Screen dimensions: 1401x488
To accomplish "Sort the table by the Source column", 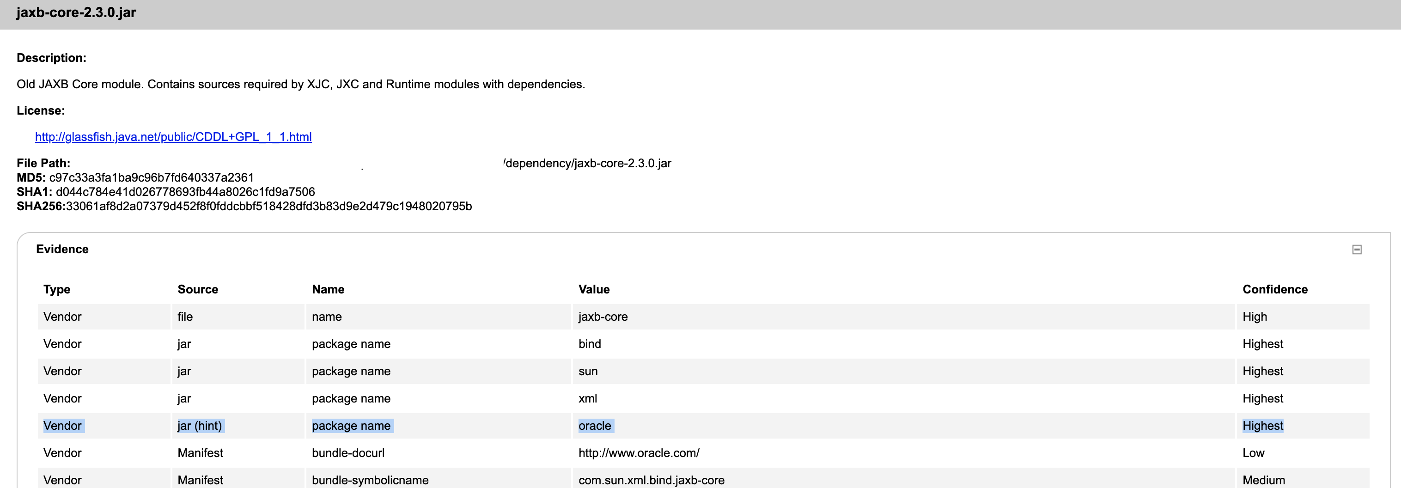I will click(x=197, y=289).
